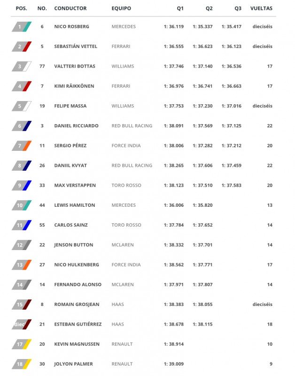295x376 pixels.
Task: Click position 3 badge with white stripe
Action: point(22,66)
